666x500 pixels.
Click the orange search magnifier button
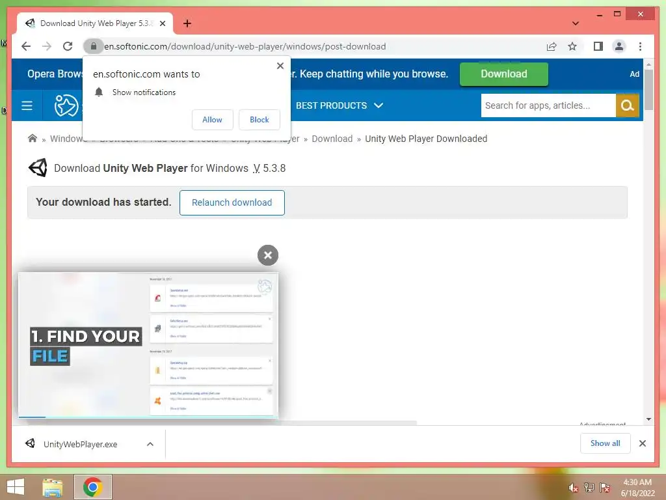pyautogui.click(x=628, y=105)
